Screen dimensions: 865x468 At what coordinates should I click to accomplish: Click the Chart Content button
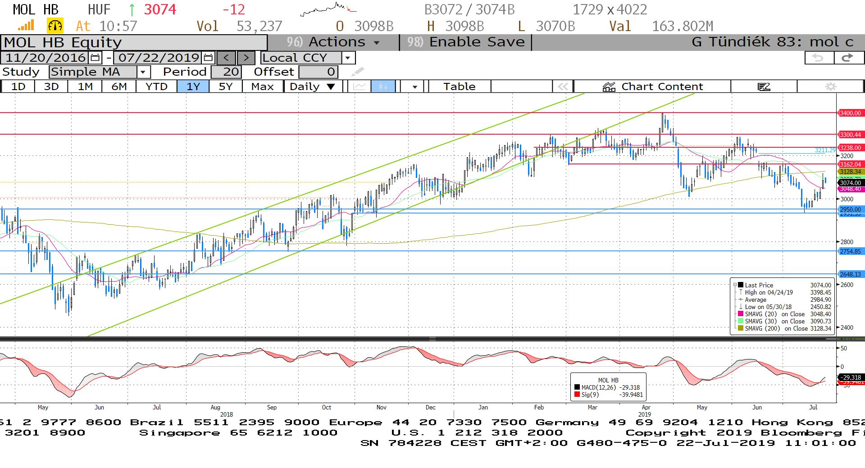[652, 86]
